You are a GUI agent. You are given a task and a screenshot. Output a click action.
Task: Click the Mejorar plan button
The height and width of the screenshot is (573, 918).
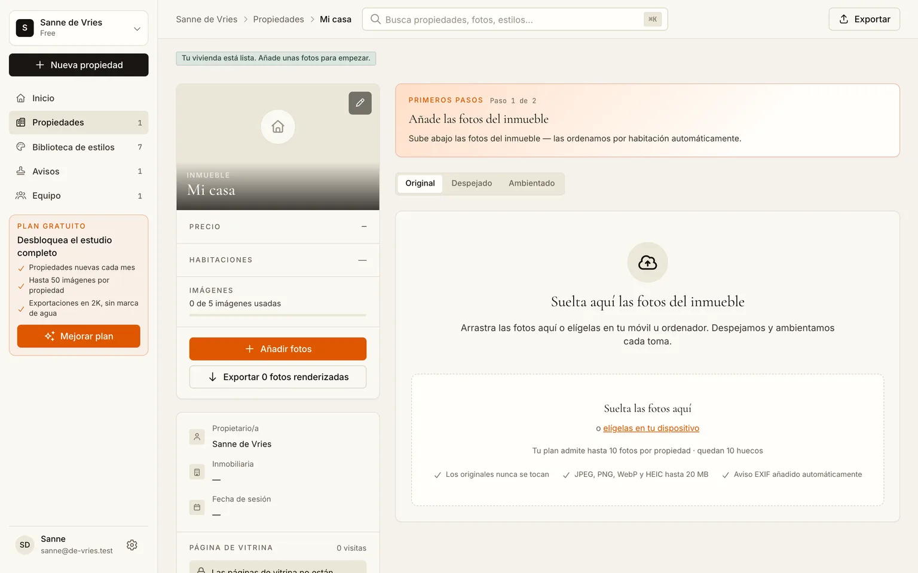tap(79, 336)
